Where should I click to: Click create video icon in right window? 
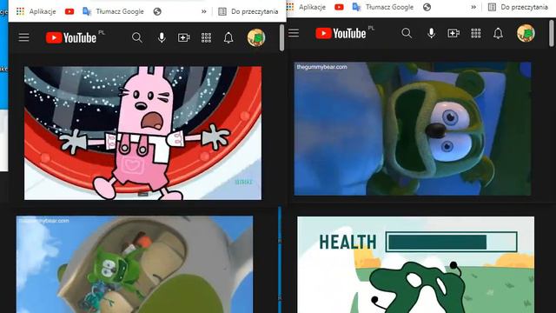pos(453,33)
